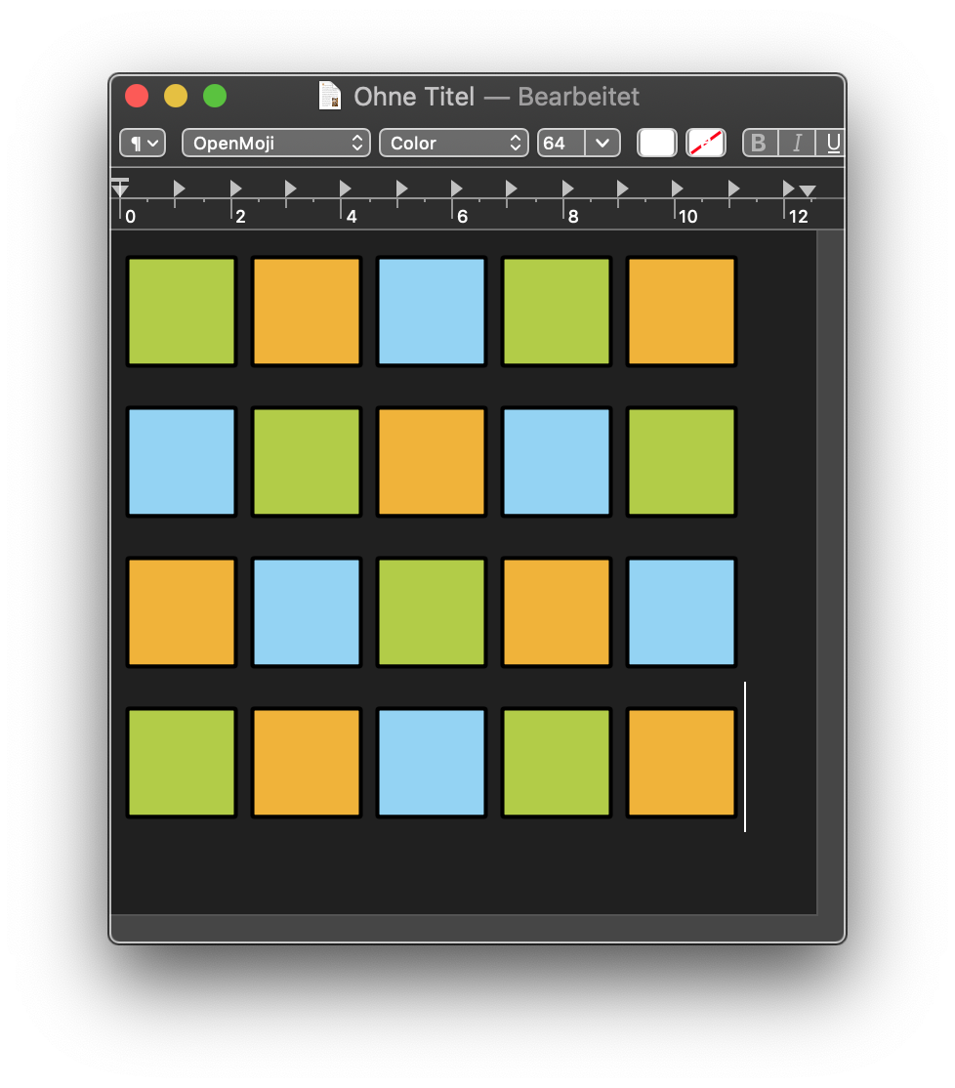This screenshot has height=1088, width=955.
Task: Minimize the window with the yellow button
Action: point(176,96)
